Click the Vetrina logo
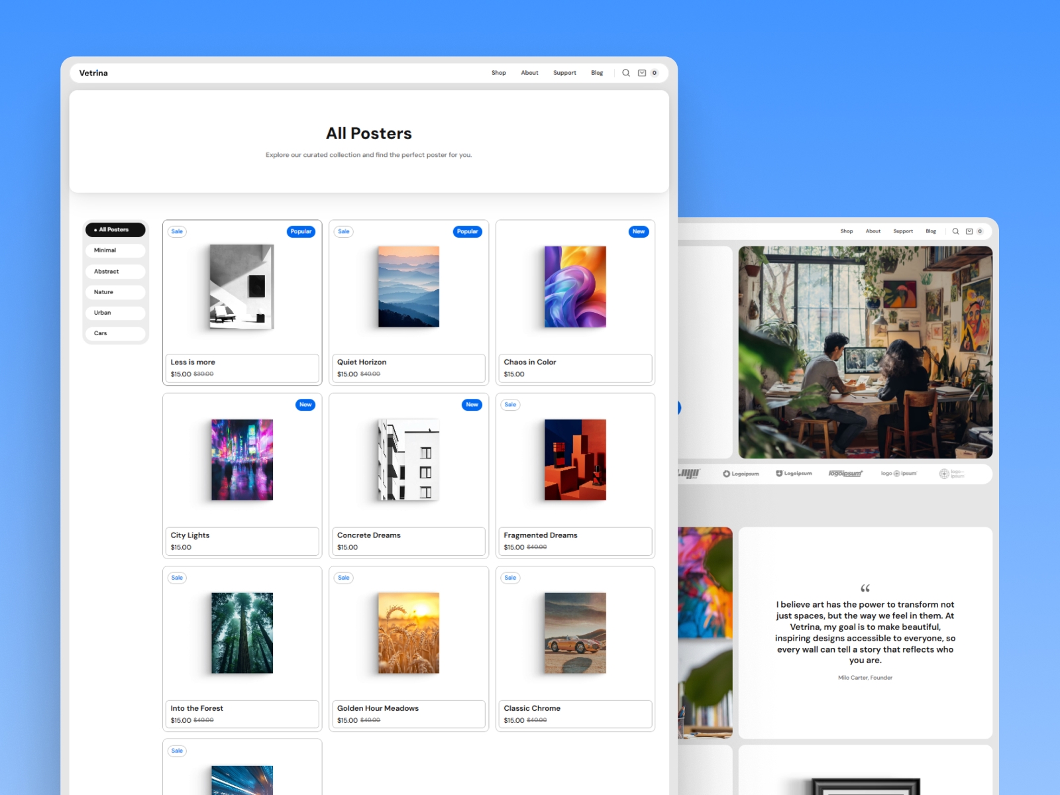 pos(93,73)
